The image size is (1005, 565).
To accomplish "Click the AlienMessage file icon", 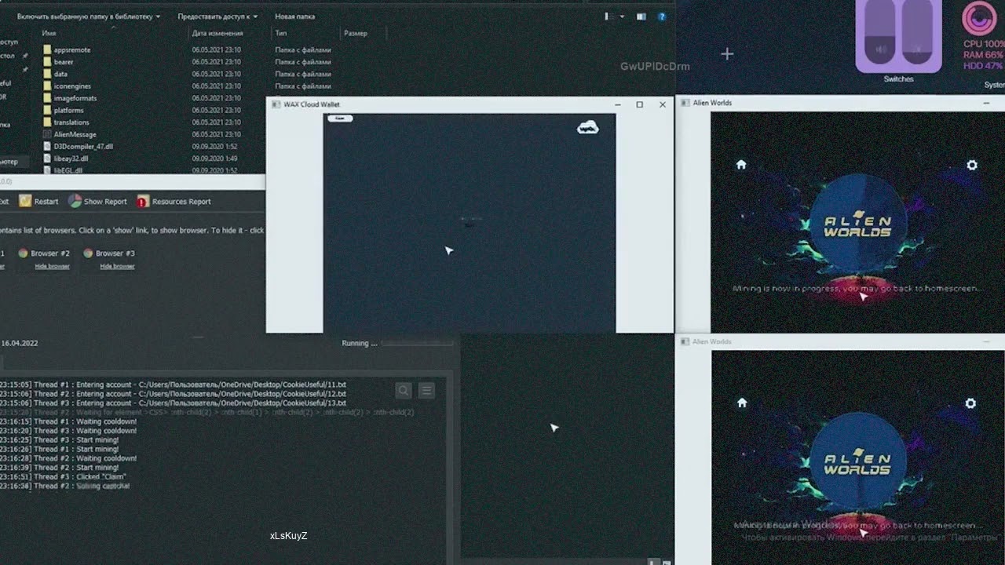I will (47, 134).
